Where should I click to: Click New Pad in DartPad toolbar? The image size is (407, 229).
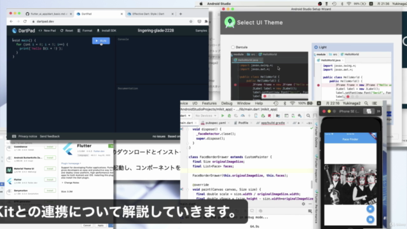47,31
